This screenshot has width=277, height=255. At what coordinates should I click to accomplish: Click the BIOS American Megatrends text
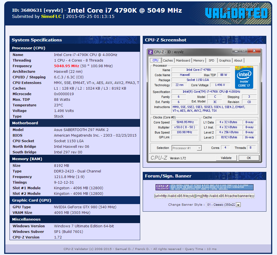click(95, 135)
